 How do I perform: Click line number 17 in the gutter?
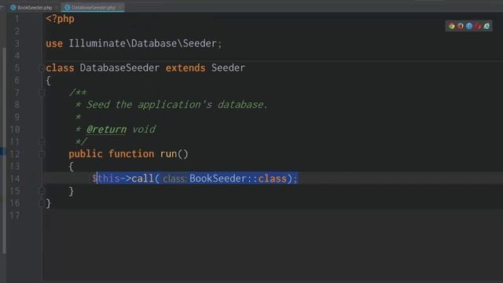click(14, 215)
